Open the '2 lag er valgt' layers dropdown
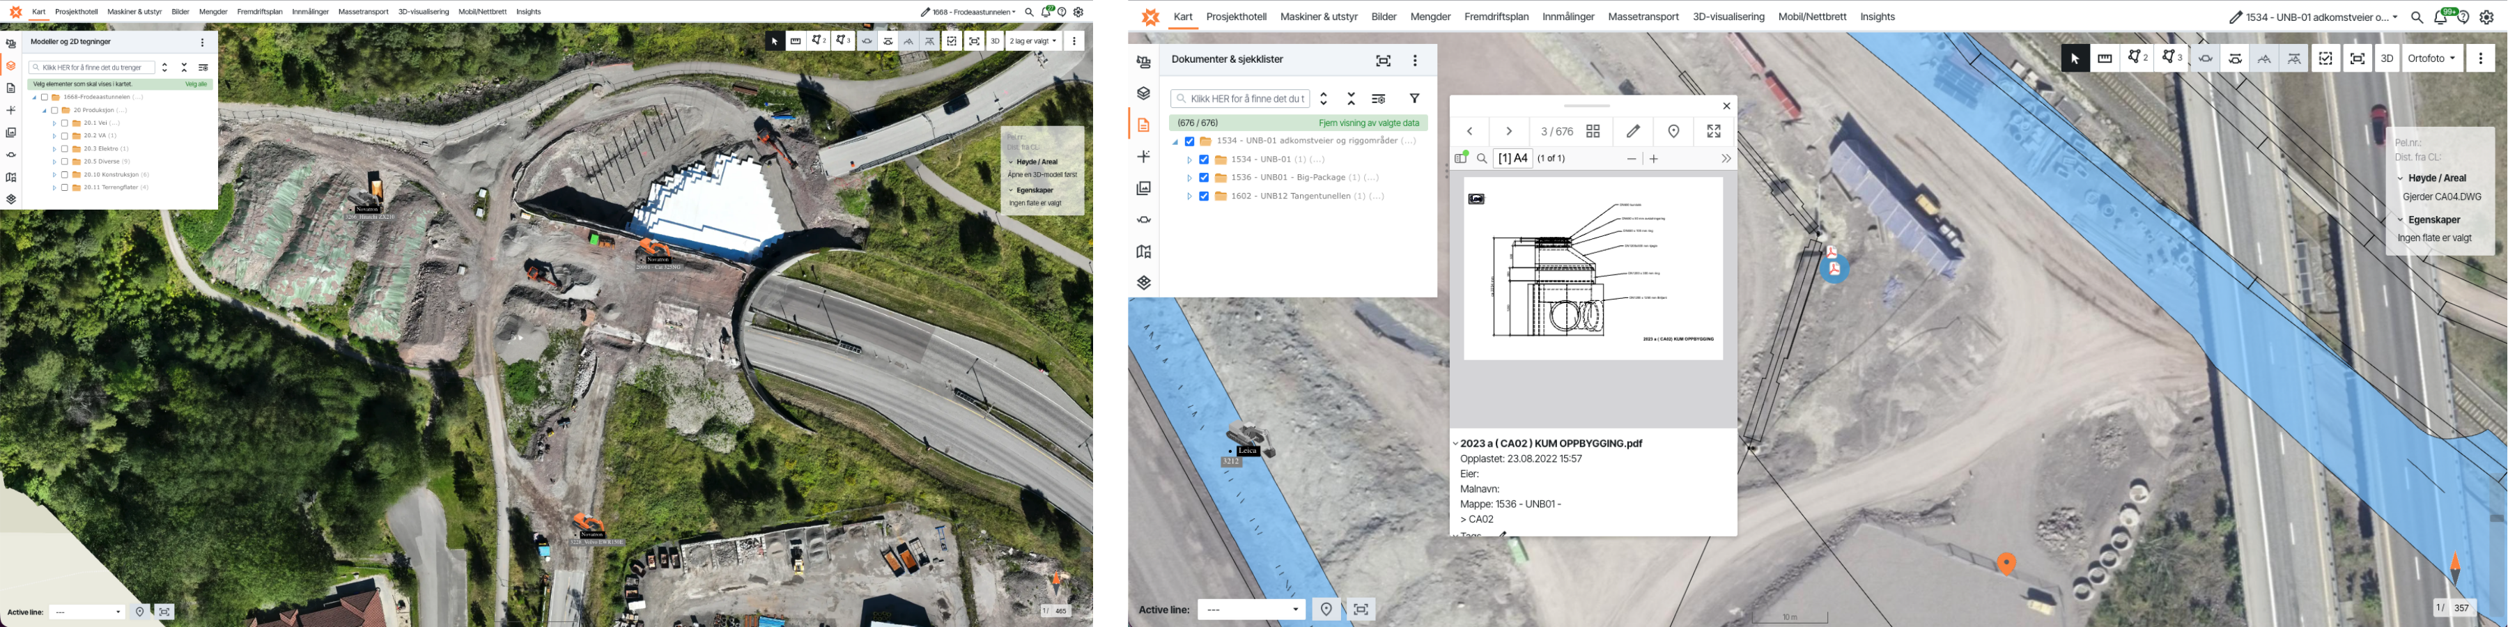Image resolution: width=2508 pixels, height=627 pixels. [1029, 41]
